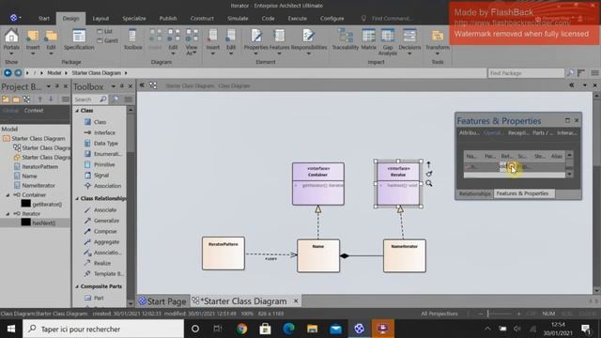Click the Model breadcrumb link

54,73
